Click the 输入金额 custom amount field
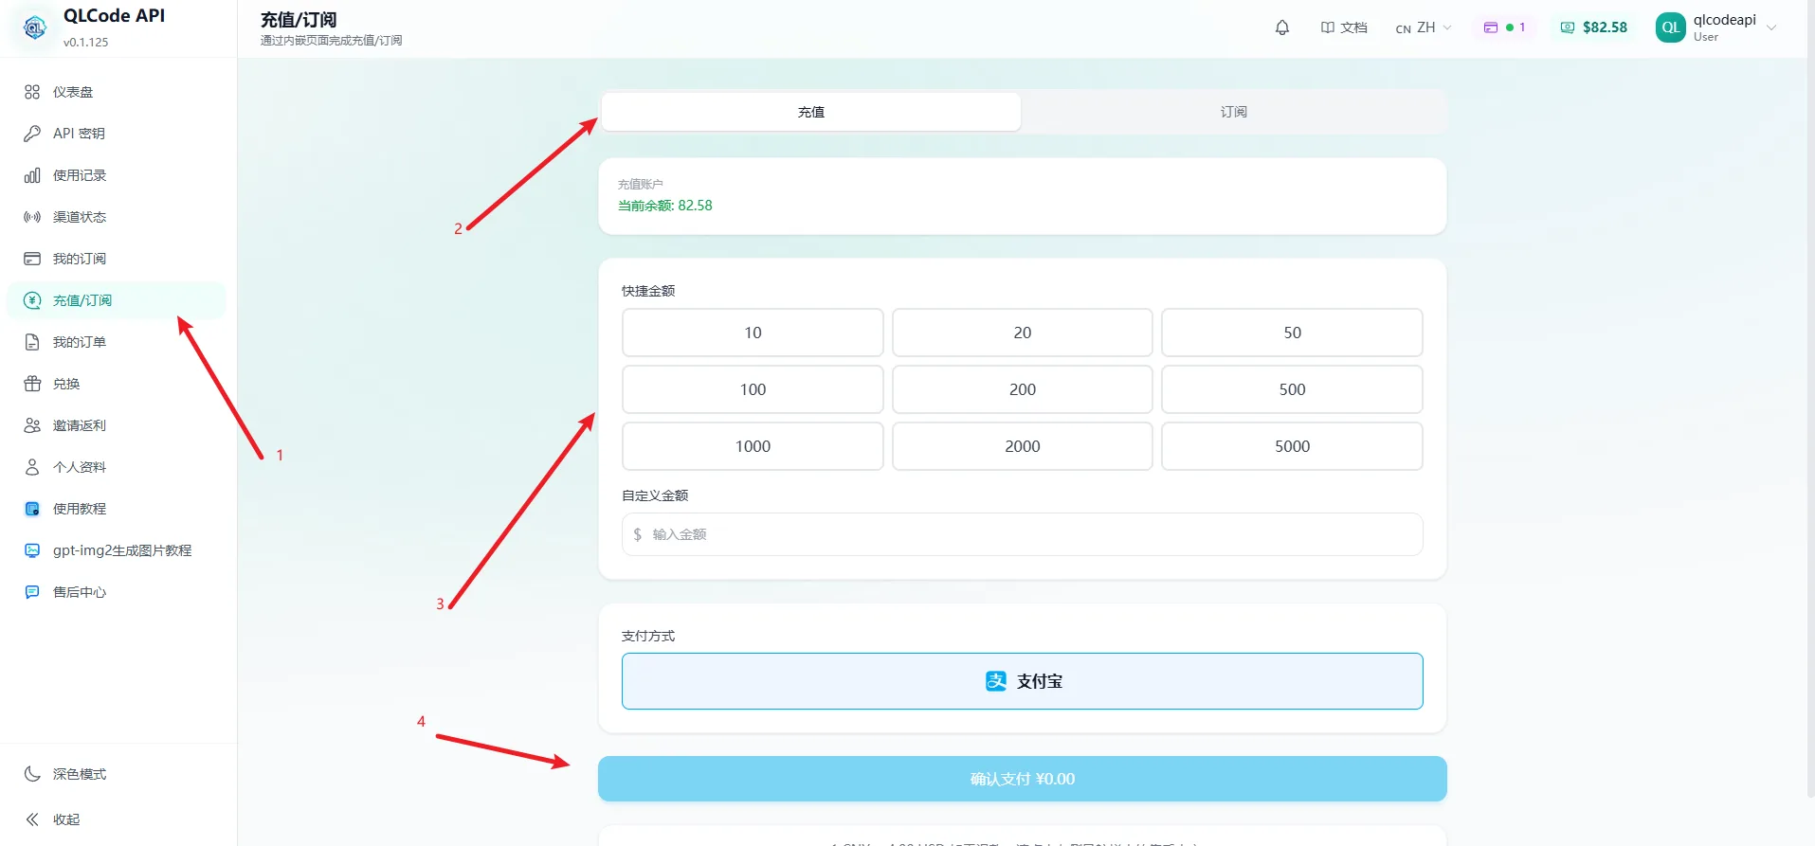 (1023, 534)
